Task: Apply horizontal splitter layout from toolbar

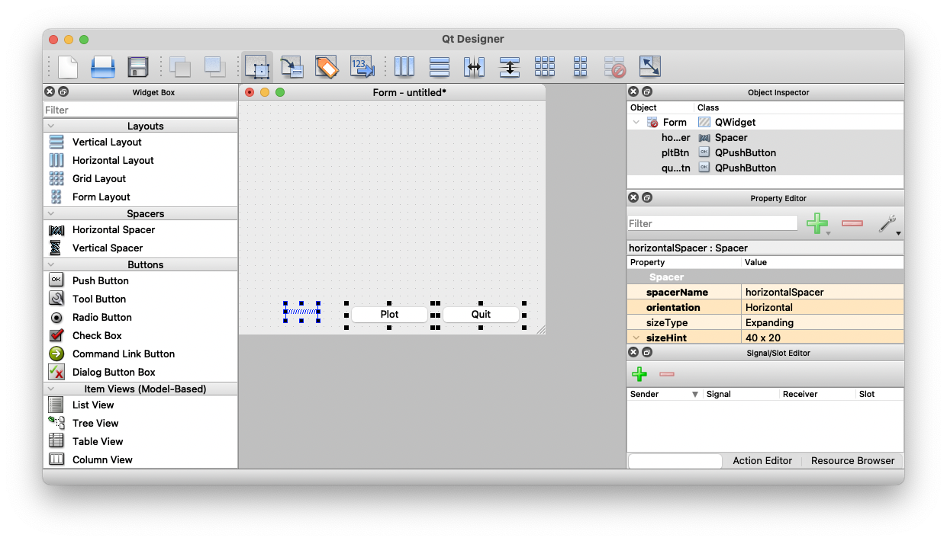Action: (x=475, y=67)
